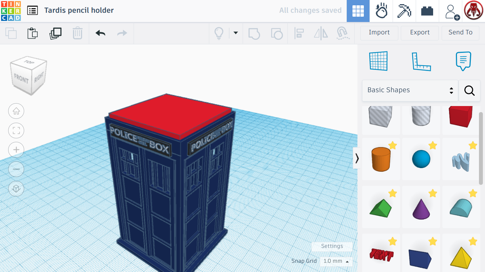This screenshot has height=272, width=485.
Task: Click the Tardis pencil holder design title
Action: coord(79,10)
